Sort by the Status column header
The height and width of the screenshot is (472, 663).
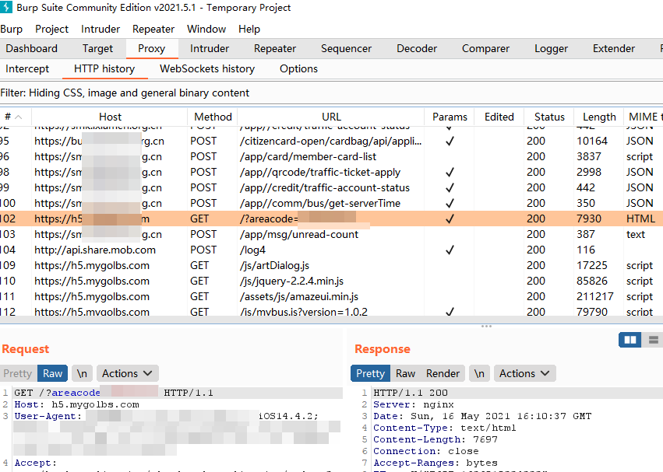(x=549, y=117)
